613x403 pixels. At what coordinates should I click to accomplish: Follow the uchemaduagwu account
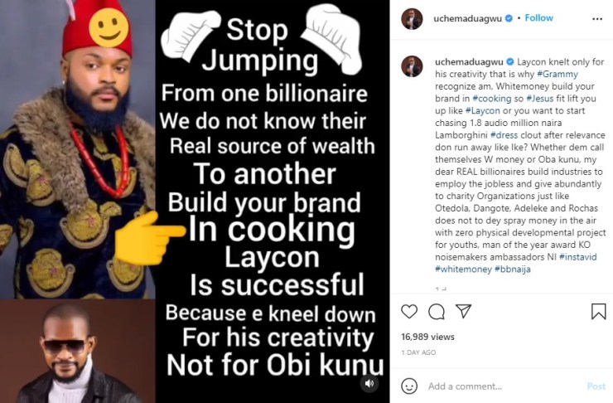[x=538, y=18]
